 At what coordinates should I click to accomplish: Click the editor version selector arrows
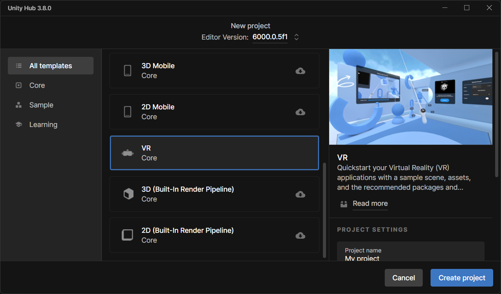(x=297, y=37)
